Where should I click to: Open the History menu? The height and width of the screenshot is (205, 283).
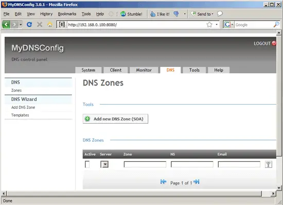pyautogui.click(x=46, y=14)
